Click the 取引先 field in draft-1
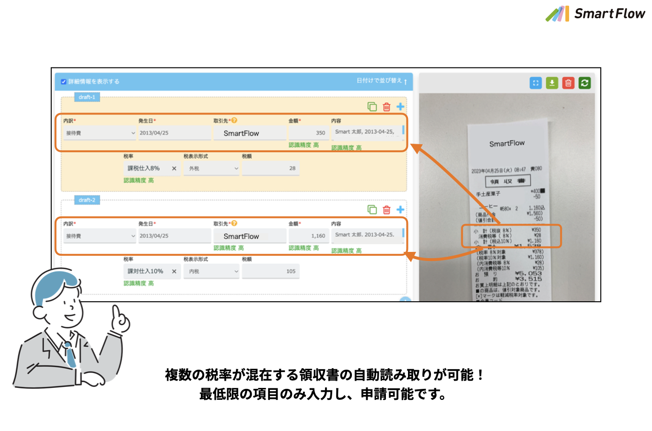The image size is (652, 431). coord(250,133)
